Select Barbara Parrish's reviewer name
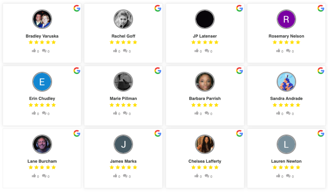The width and height of the screenshot is (328, 192). click(205, 98)
